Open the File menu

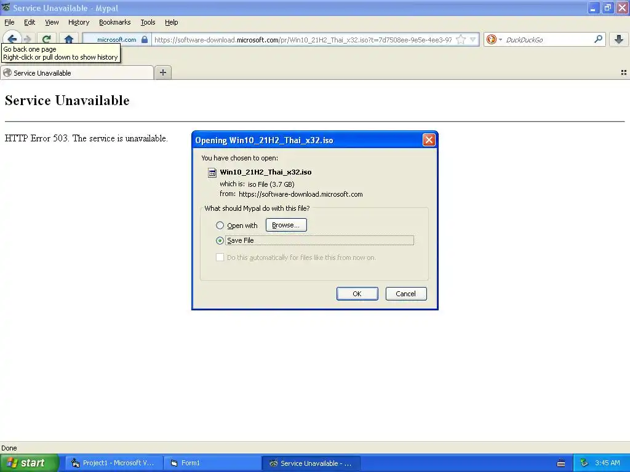click(9, 22)
